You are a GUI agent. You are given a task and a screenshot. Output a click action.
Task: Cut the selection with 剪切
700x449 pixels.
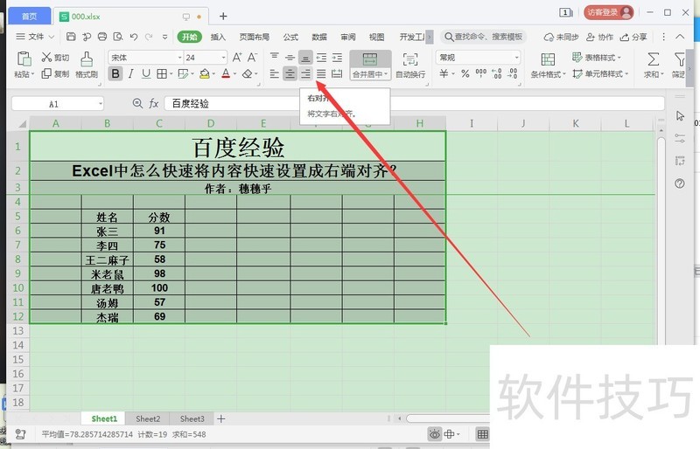(55, 57)
